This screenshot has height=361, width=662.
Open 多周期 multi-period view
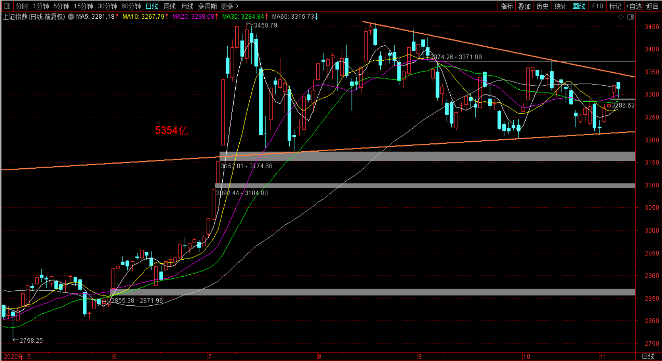[x=207, y=6]
